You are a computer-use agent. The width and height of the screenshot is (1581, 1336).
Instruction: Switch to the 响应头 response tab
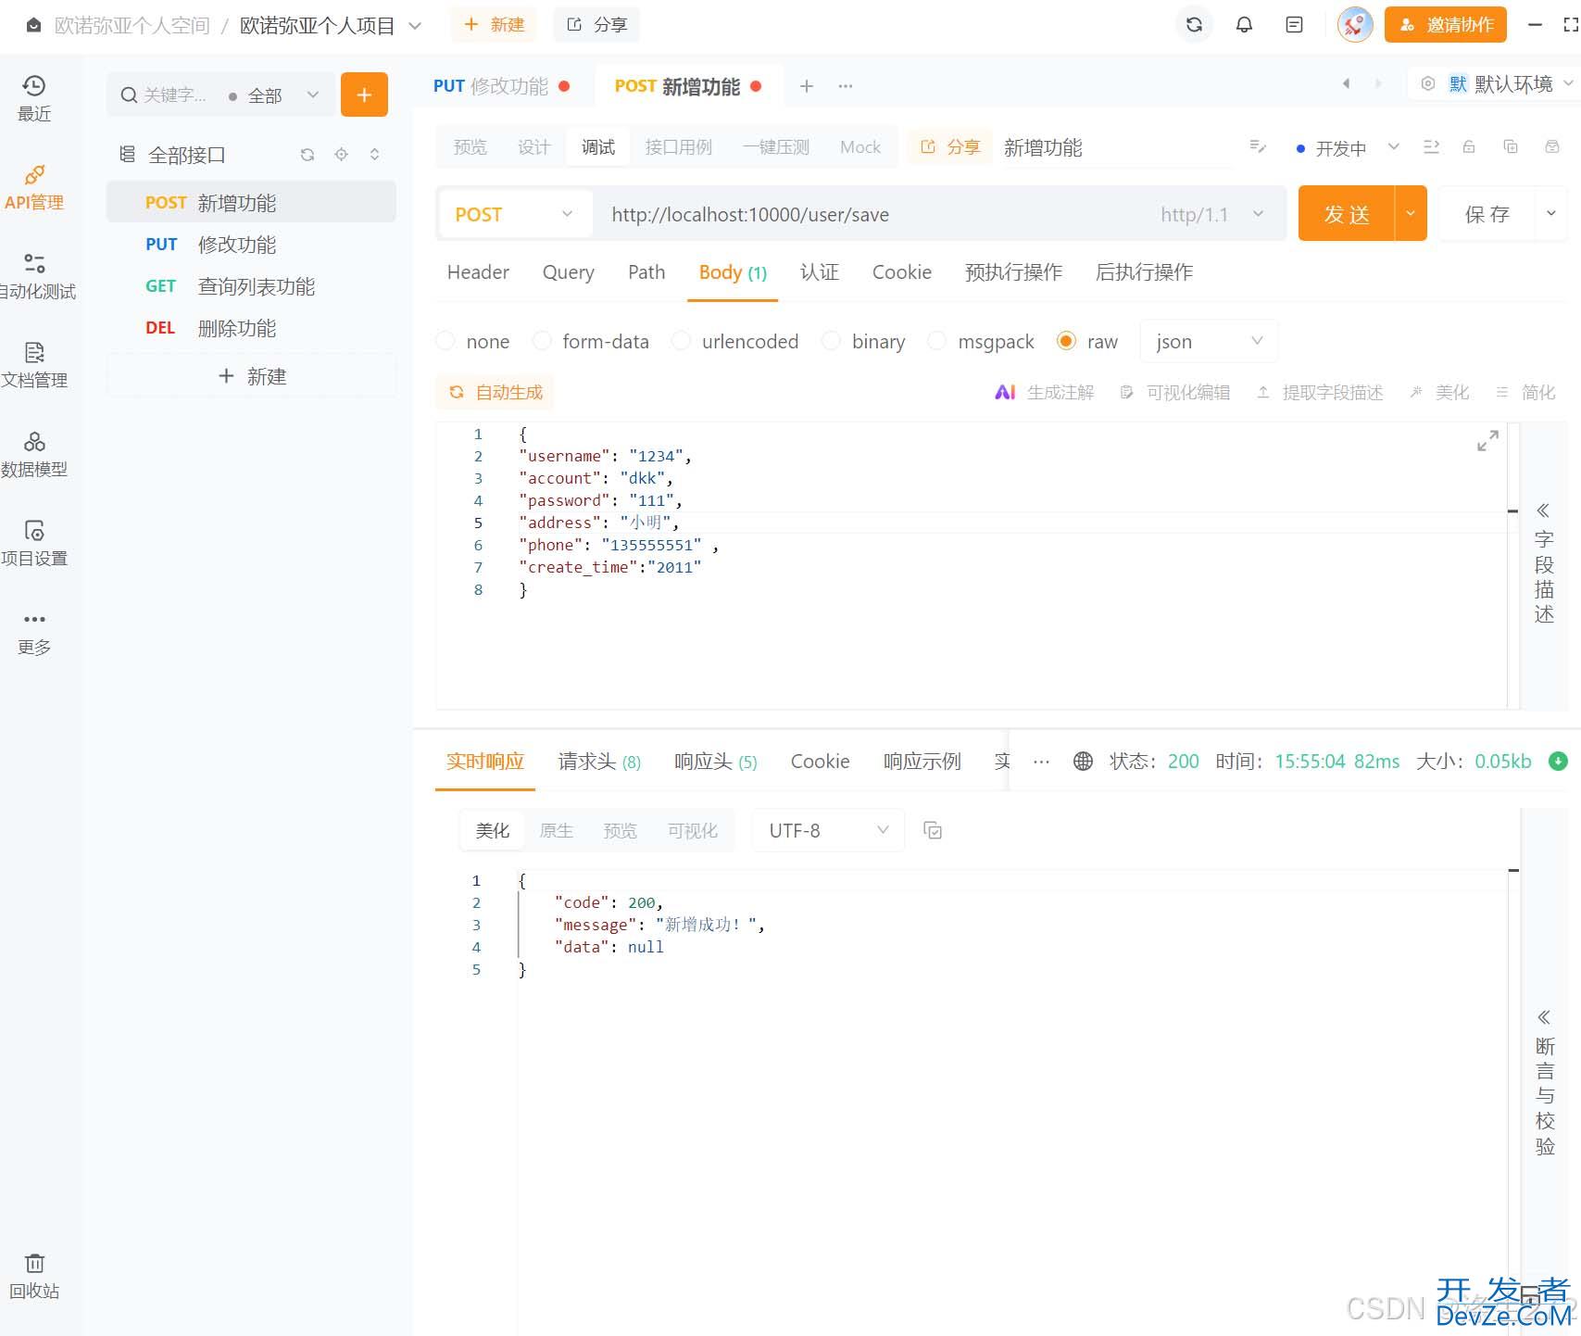coord(715,762)
